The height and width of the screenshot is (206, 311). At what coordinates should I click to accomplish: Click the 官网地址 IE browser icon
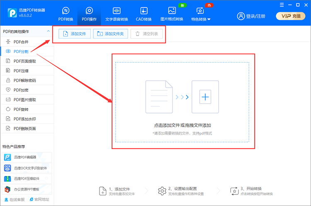coord(32,199)
